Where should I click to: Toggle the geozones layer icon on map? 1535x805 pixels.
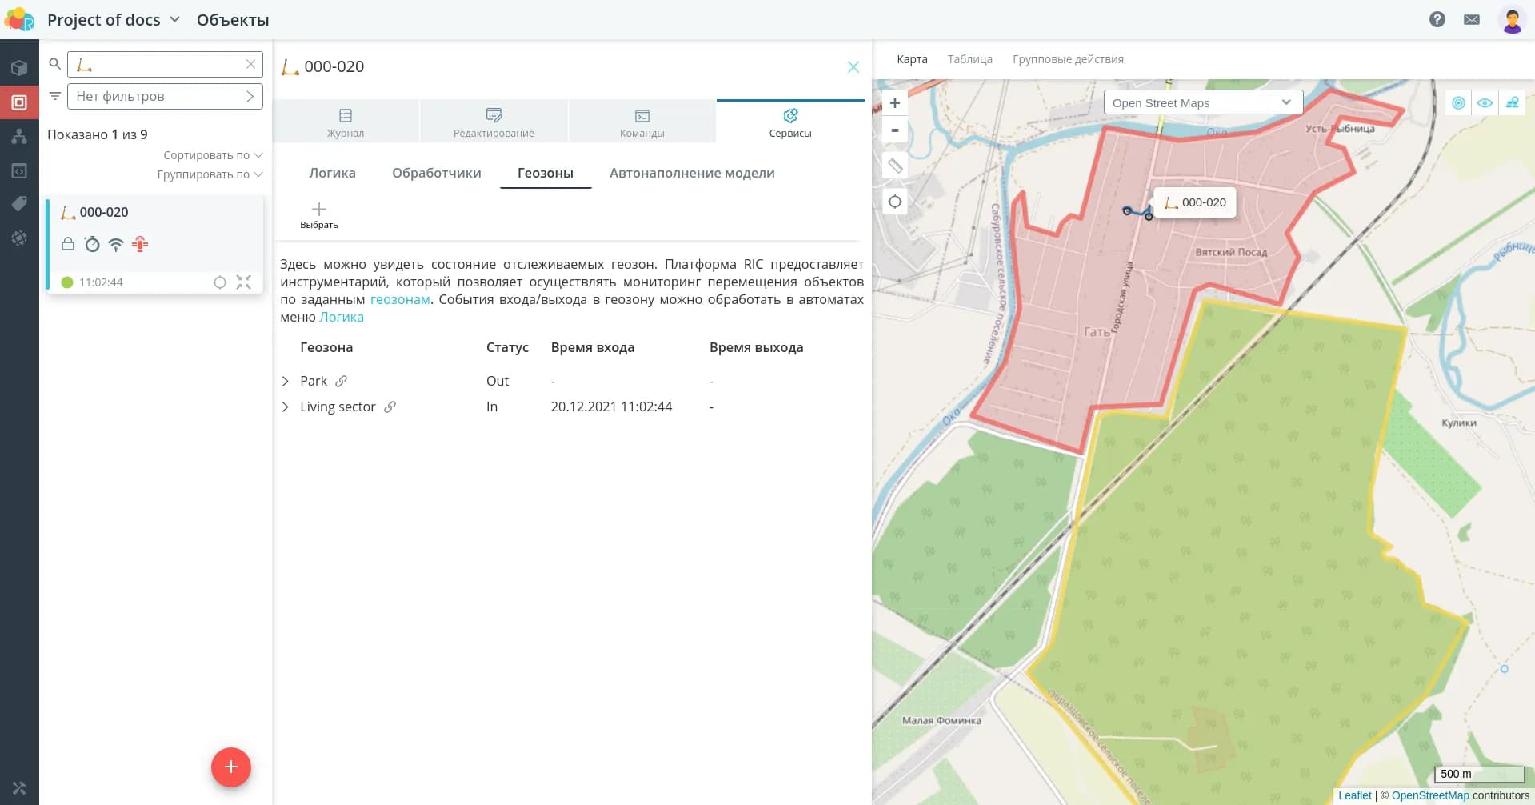pyautogui.click(x=1458, y=103)
